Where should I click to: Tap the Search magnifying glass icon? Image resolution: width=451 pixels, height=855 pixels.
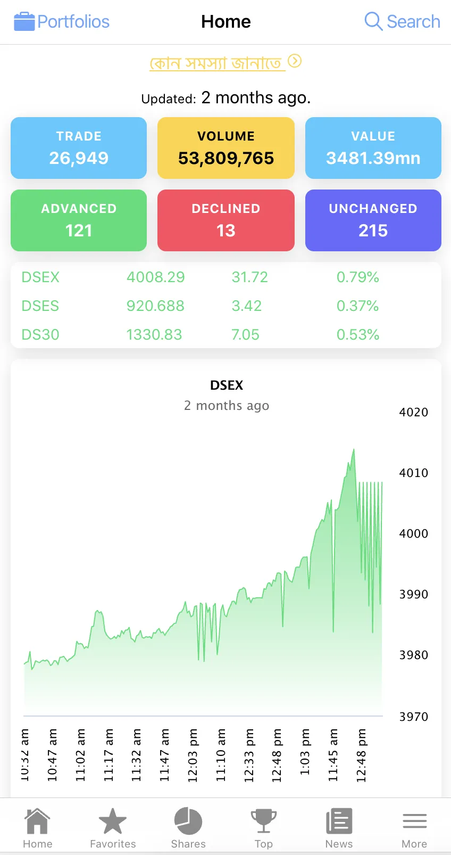[x=373, y=22]
